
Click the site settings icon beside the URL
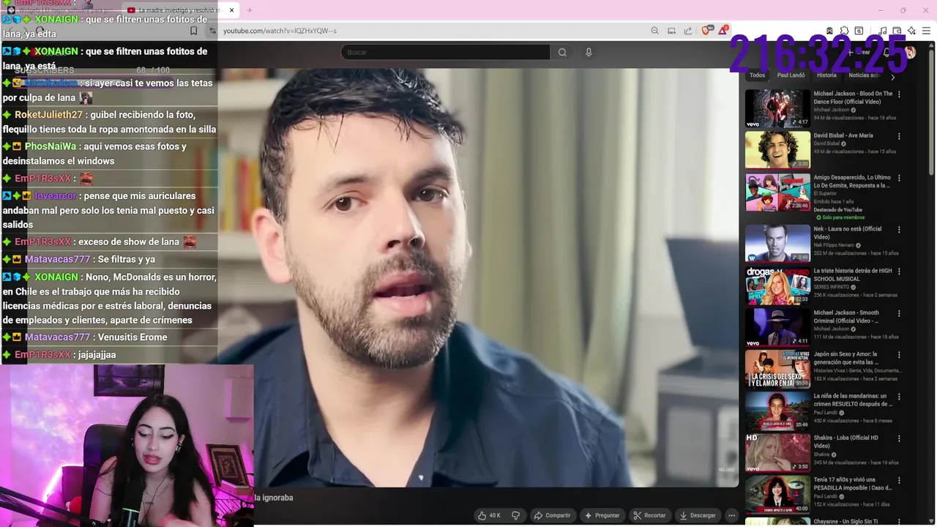tap(213, 31)
